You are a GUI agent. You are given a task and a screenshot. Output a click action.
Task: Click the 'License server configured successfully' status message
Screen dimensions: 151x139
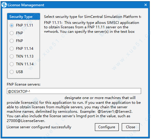click(39, 127)
